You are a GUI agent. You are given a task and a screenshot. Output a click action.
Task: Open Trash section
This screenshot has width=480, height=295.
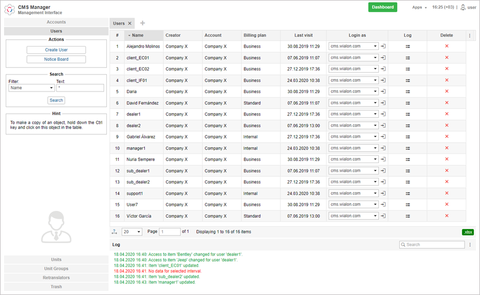pyautogui.click(x=56, y=286)
